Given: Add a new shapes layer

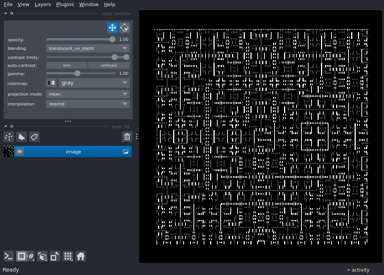Looking at the screenshot, I should point(22,137).
